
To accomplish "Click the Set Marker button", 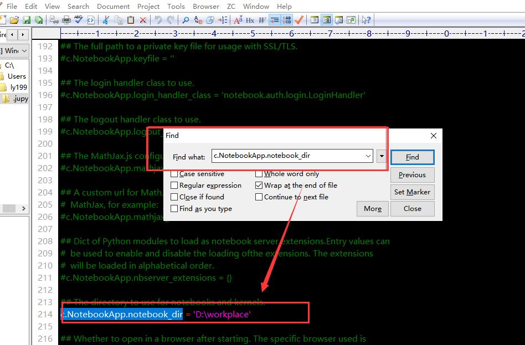I will [x=412, y=192].
